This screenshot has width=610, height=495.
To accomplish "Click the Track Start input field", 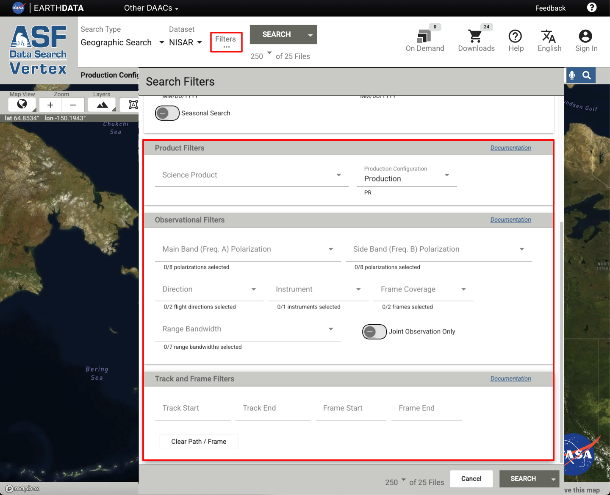I will tap(193, 409).
